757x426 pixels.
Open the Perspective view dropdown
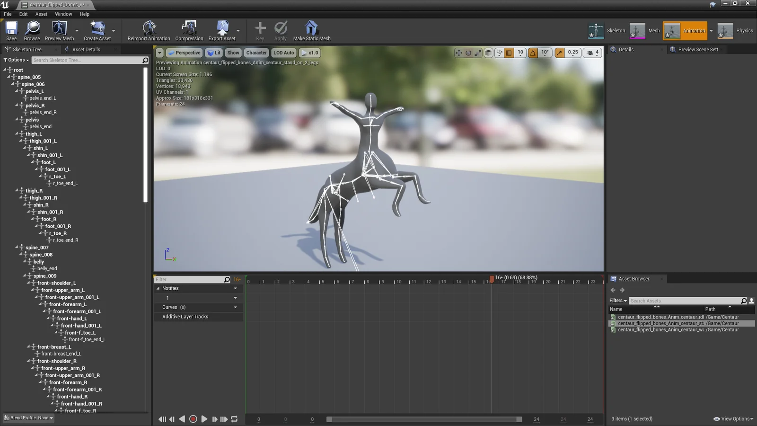[x=184, y=53]
